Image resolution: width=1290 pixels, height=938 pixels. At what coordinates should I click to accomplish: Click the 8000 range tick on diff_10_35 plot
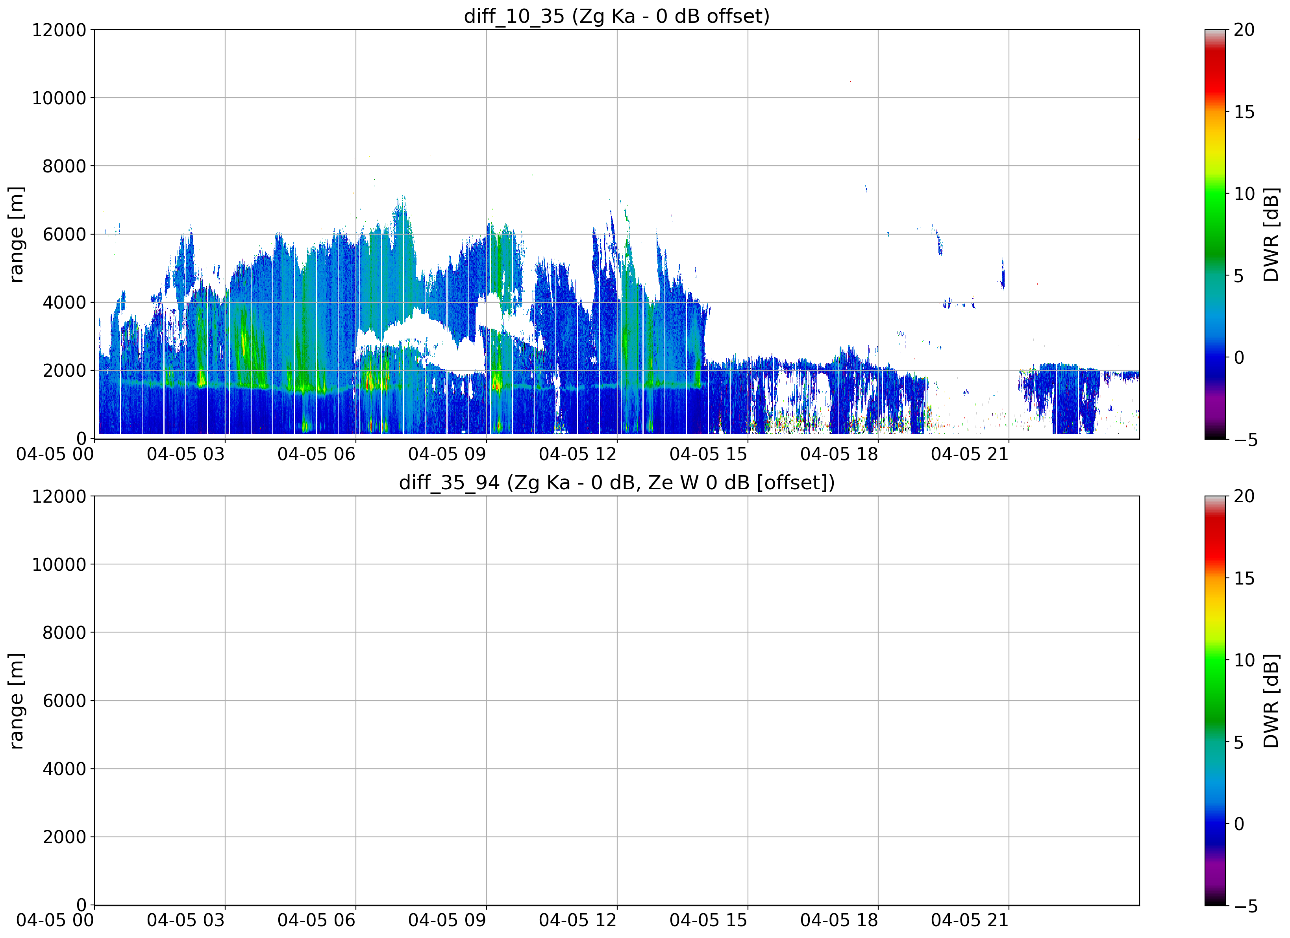click(x=64, y=166)
